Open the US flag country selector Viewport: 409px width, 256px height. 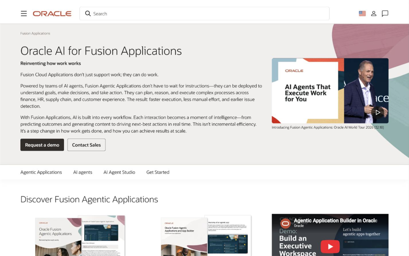click(x=362, y=13)
